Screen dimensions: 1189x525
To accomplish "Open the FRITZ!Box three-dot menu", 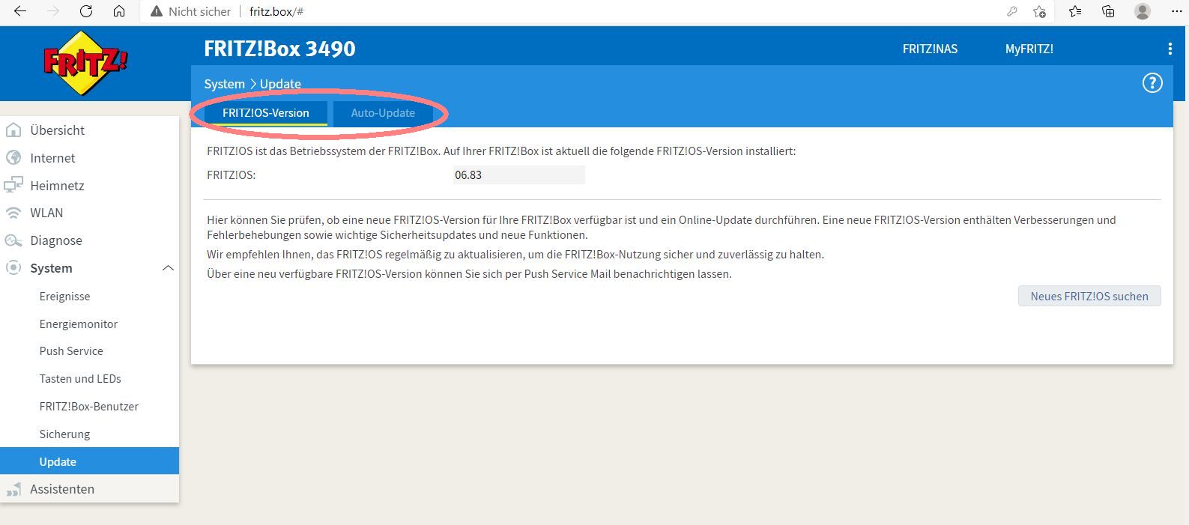I will [x=1170, y=49].
